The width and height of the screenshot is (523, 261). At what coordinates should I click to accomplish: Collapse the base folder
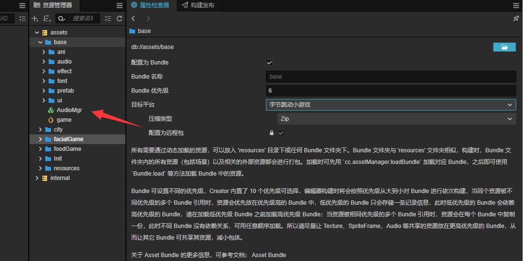point(40,42)
